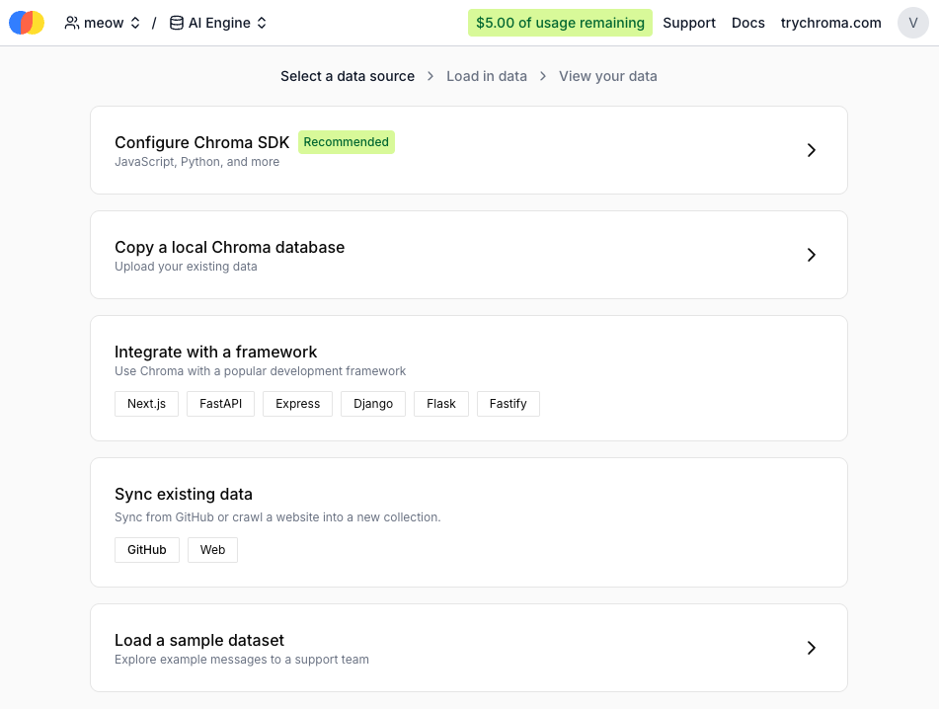Visit the trychroma.com link
Image resolution: width=939 pixels, height=709 pixels.
pos(830,23)
